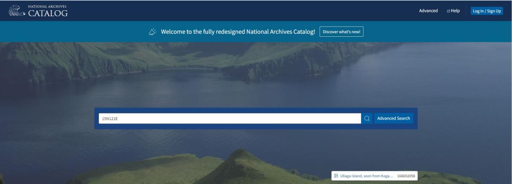Open Advanced Search next to the search box

pyautogui.click(x=393, y=118)
